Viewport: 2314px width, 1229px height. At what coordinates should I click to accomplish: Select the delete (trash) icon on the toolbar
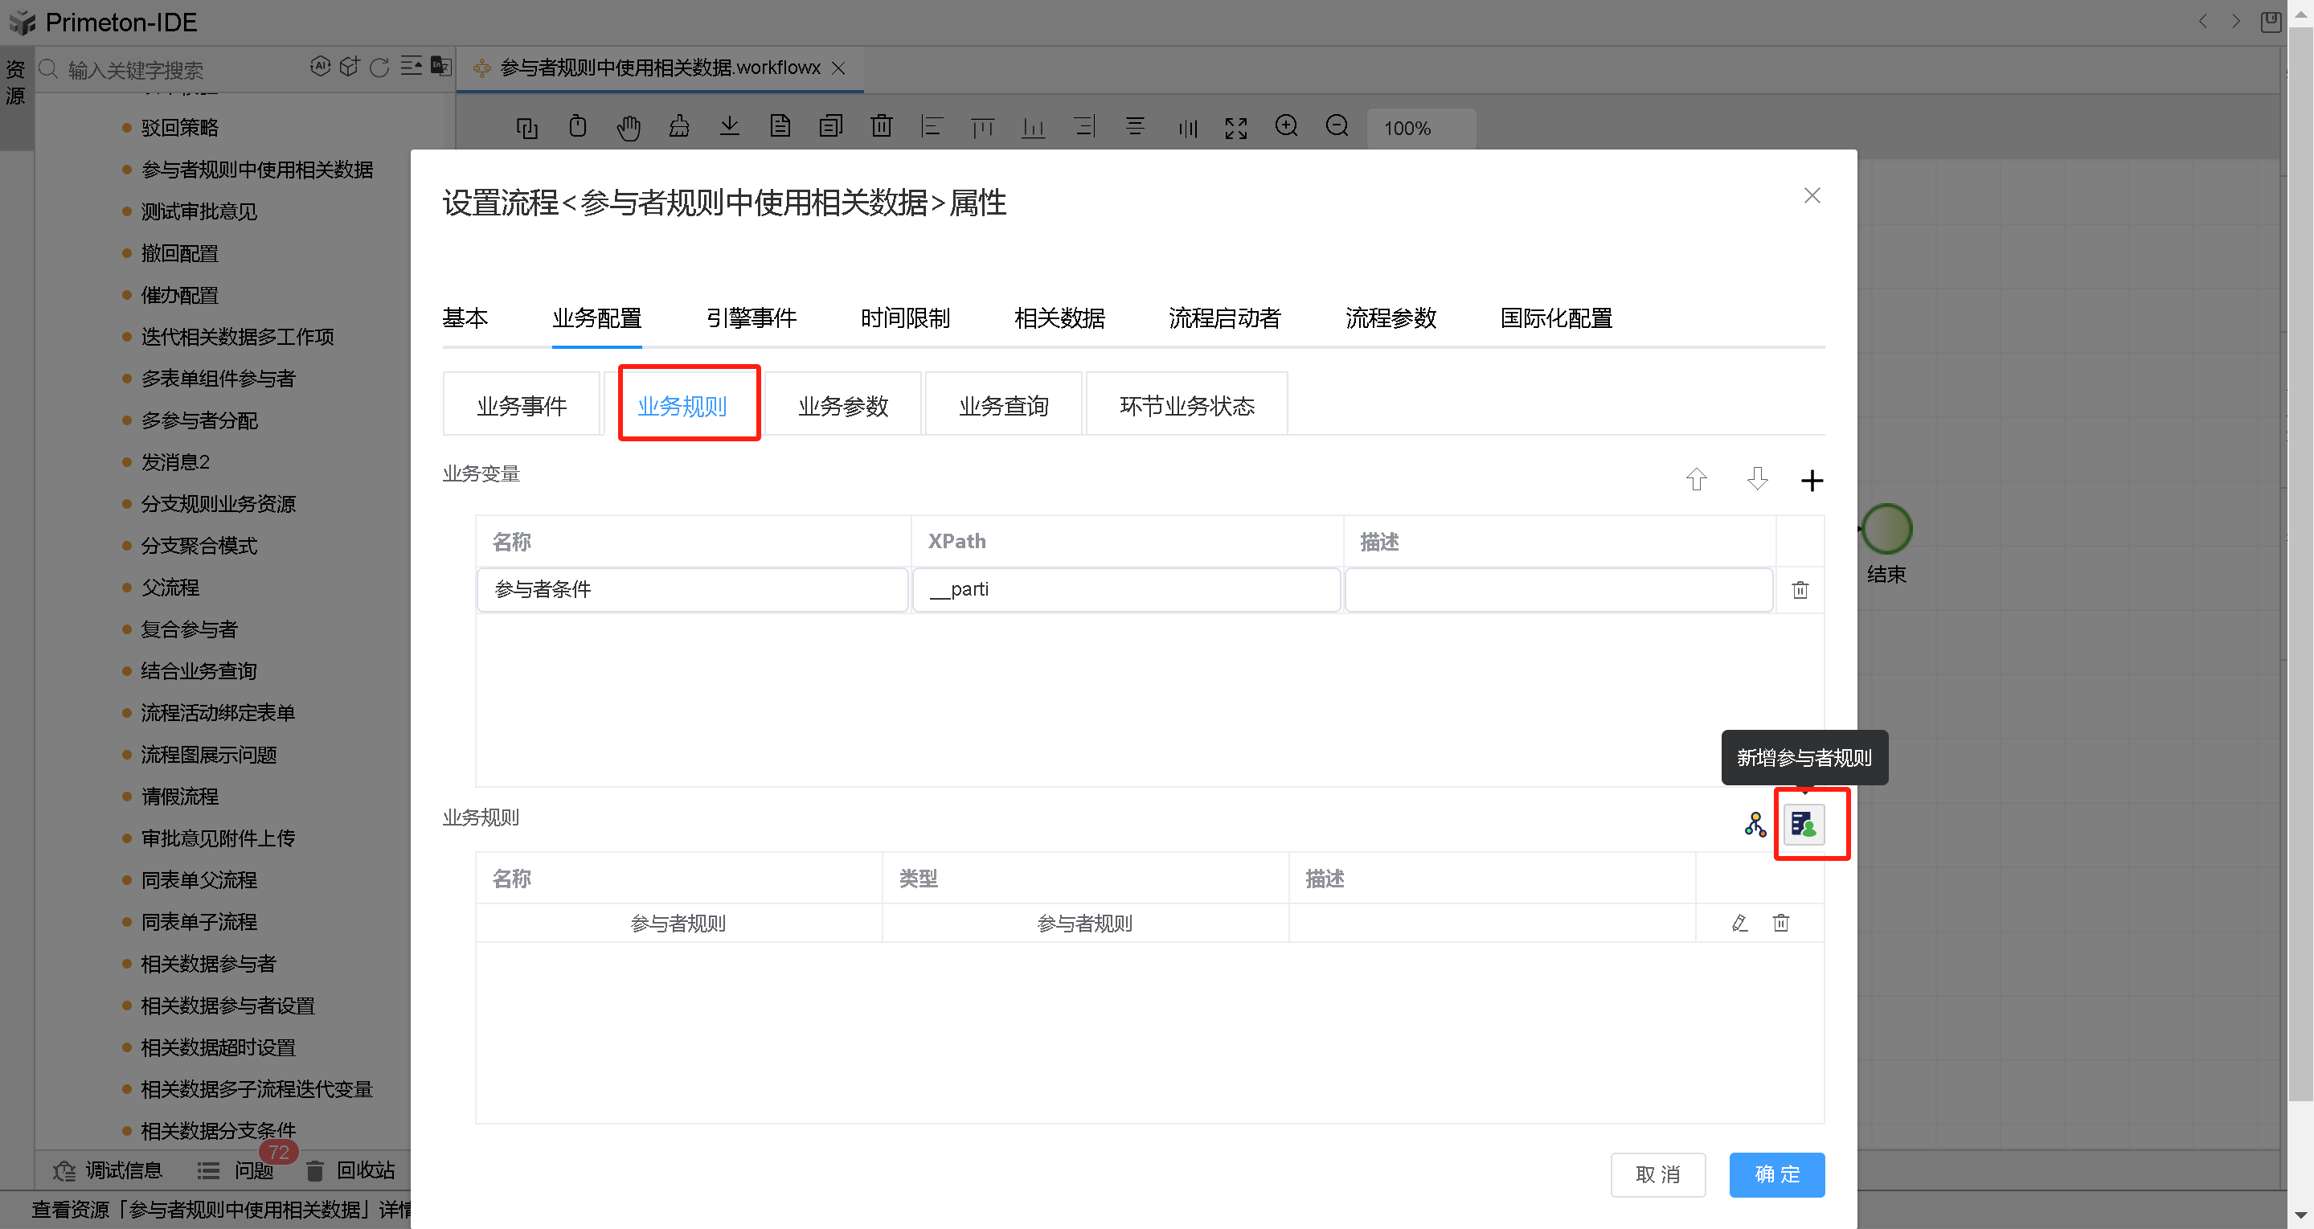(x=881, y=128)
